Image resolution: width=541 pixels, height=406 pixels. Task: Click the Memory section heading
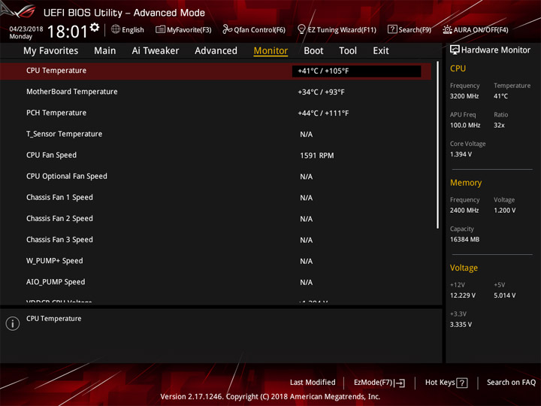click(465, 183)
